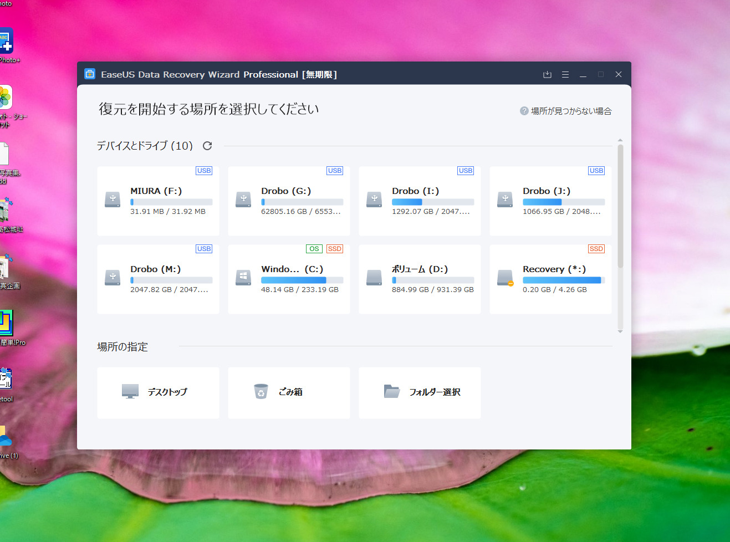
Task: Click the フォルダー選択 folder icon
Action: click(392, 392)
